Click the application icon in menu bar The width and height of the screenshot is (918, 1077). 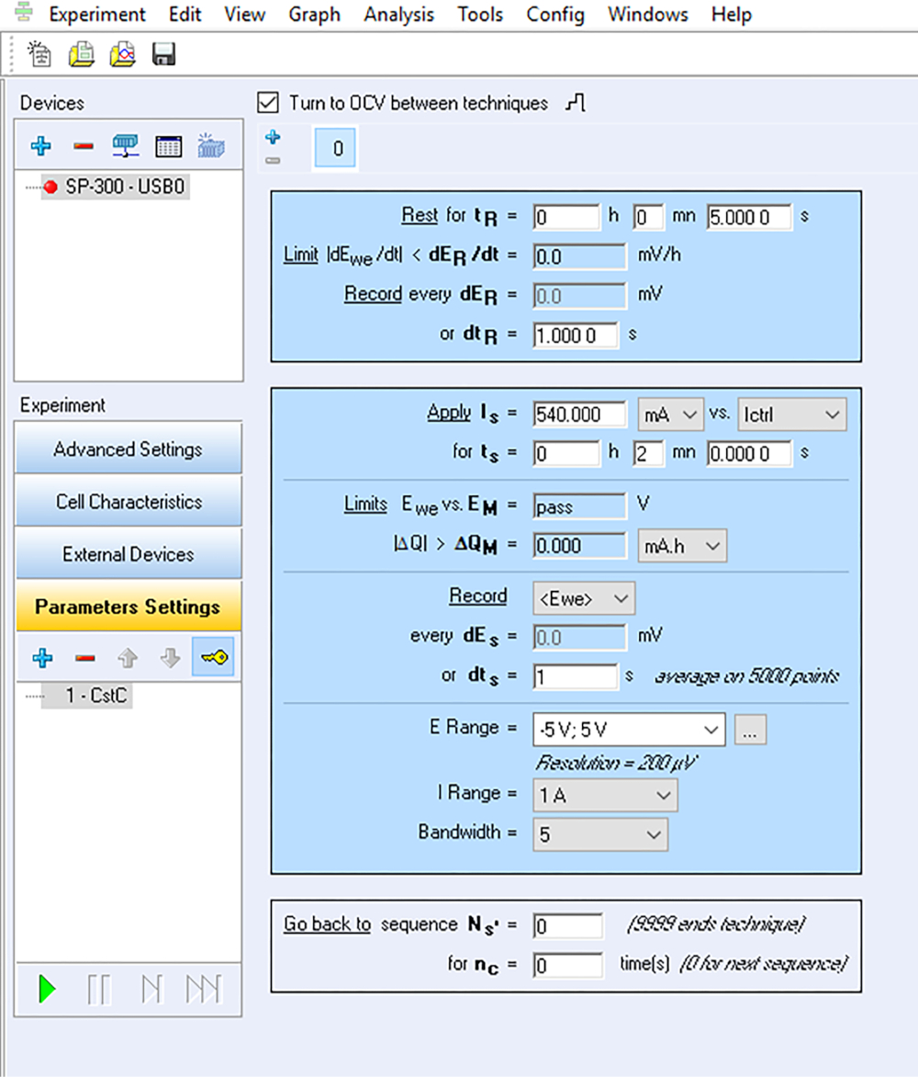coord(24,12)
